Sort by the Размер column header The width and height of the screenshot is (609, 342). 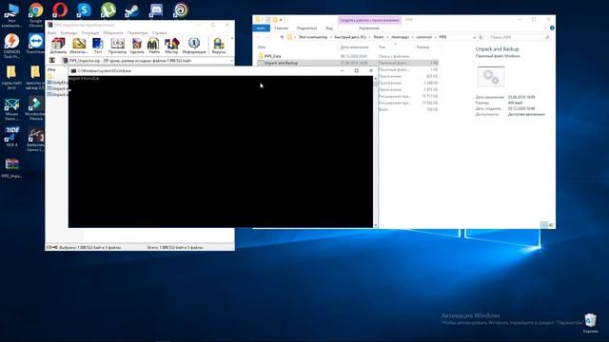(422, 47)
